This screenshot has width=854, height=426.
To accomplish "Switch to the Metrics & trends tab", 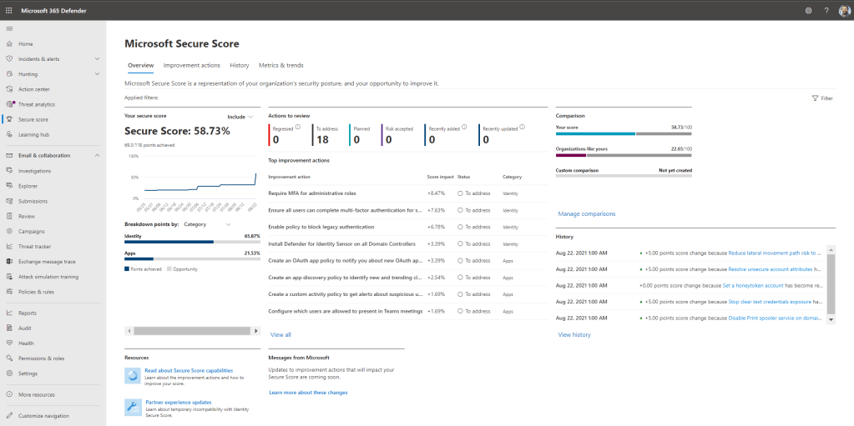I will click(x=280, y=65).
